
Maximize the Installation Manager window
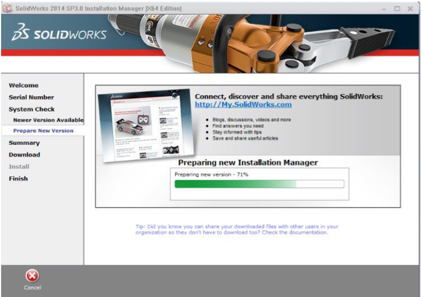point(397,9)
